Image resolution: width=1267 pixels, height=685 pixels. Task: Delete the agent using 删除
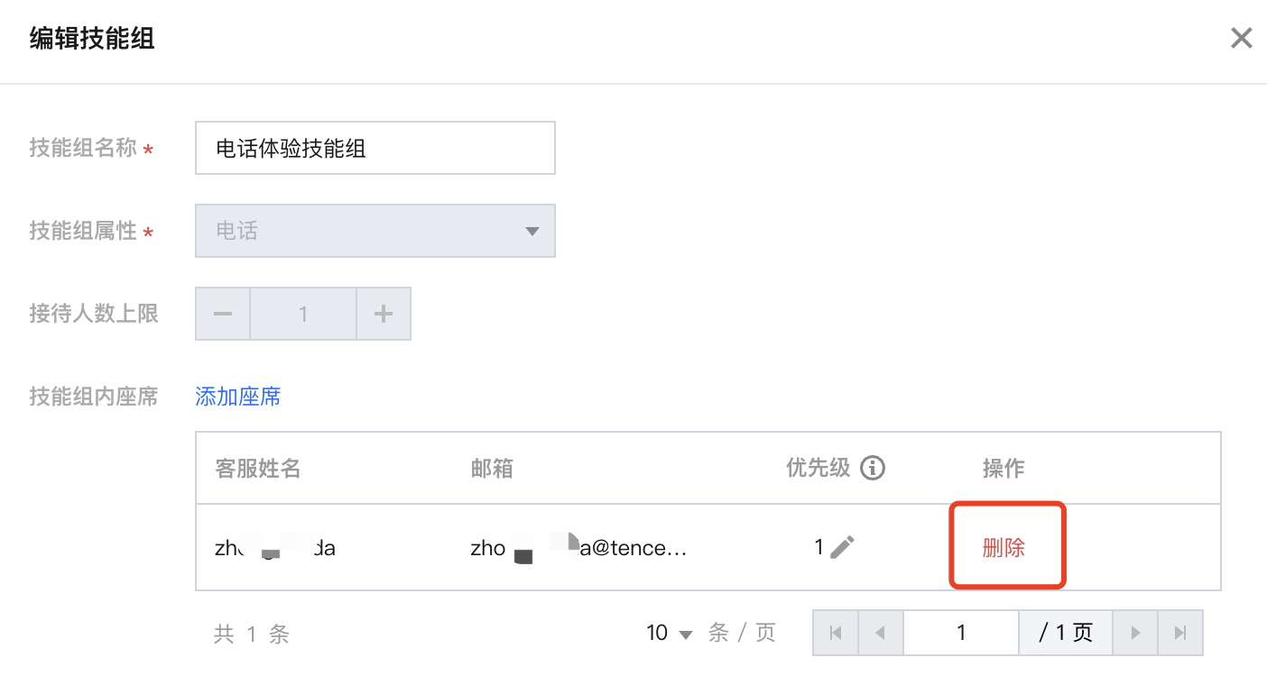(1003, 547)
